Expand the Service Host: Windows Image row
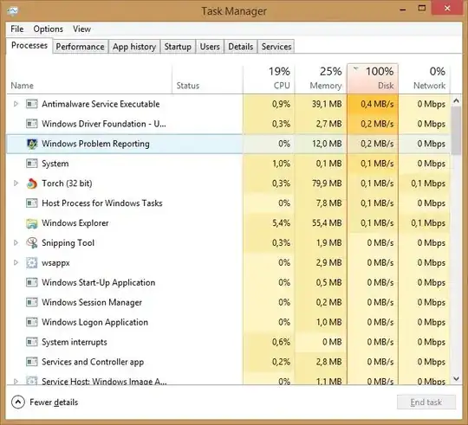 [16, 381]
